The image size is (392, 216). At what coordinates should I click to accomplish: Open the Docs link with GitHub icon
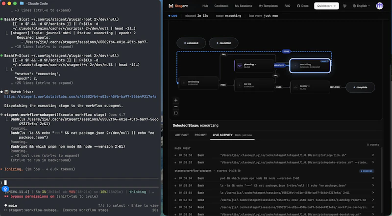tap(302, 6)
